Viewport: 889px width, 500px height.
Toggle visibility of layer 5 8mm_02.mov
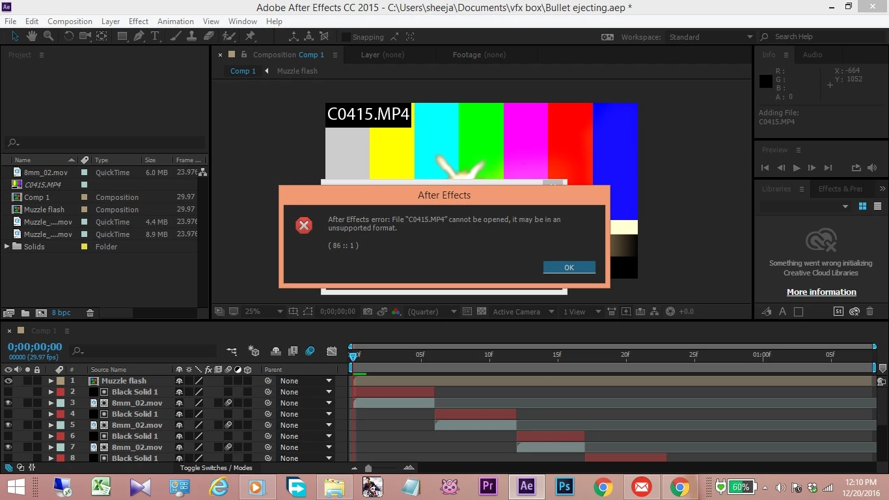8,425
